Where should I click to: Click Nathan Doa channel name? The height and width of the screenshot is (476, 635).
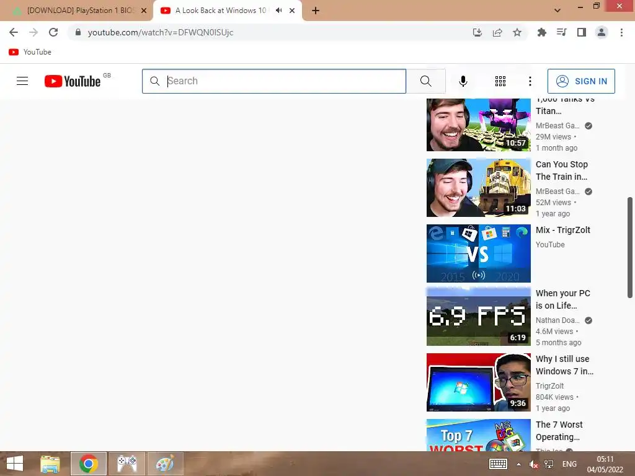pyautogui.click(x=557, y=320)
